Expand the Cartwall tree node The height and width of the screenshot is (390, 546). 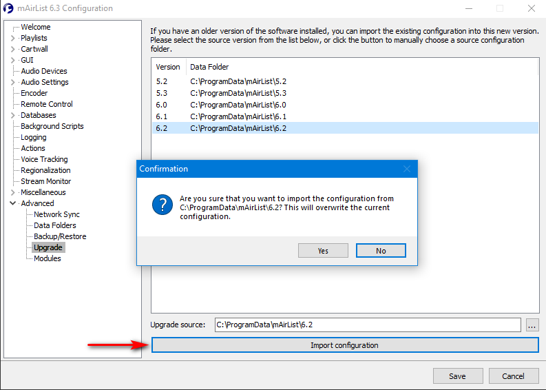pyautogui.click(x=13, y=50)
